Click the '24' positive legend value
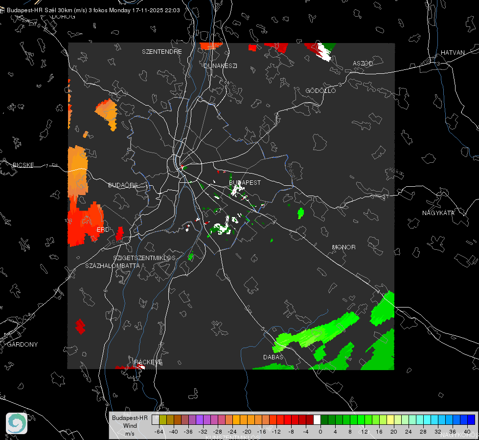Image resolution: width=479 pixels, height=440 pixels. click(409, 432)
